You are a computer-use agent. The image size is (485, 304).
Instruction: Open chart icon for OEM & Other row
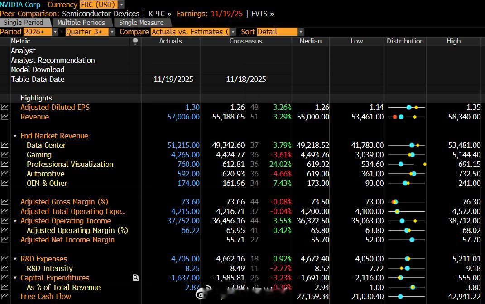point(5,183)
